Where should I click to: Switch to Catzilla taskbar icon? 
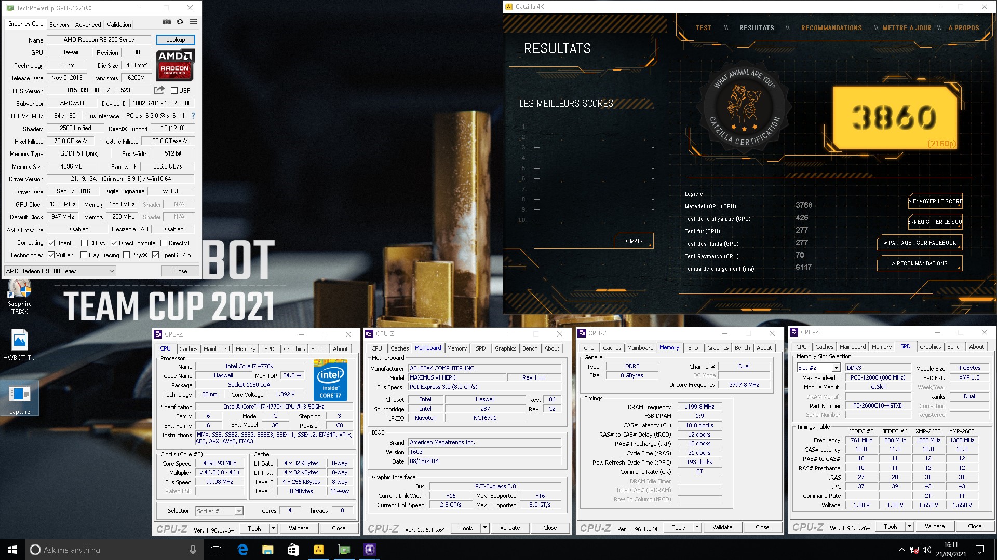pos(318,550)
